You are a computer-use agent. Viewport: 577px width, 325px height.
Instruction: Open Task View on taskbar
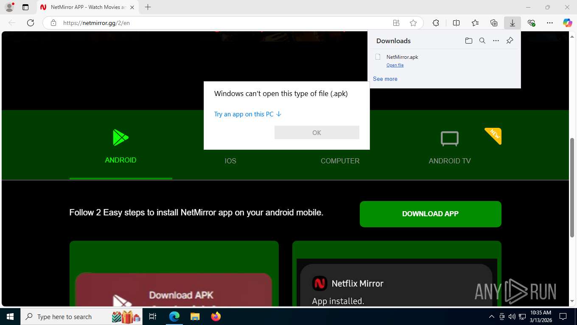[153, 317]
